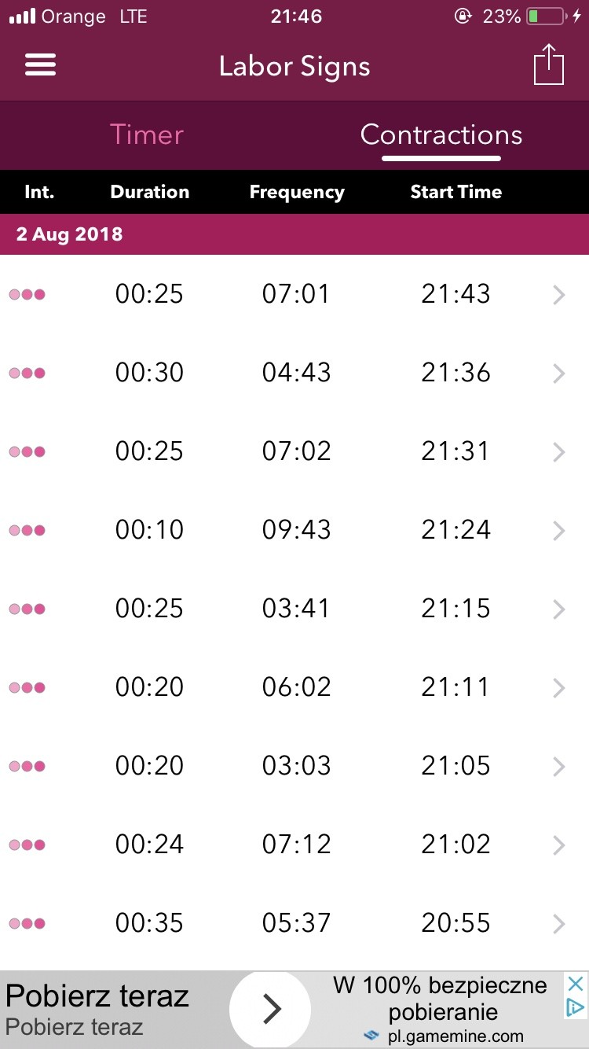Open chevron for 21:31 contraction
Viewport: 589px width, 1049px height.
[x=558, y=452]
